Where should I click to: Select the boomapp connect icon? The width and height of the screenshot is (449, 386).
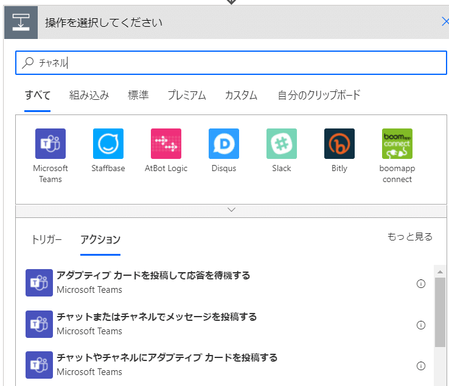[x=397, y=144]
